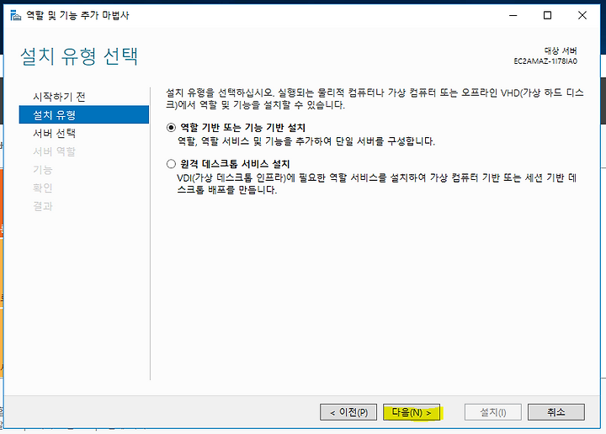
Task: Close the wizard window
Action: point(582,15)
